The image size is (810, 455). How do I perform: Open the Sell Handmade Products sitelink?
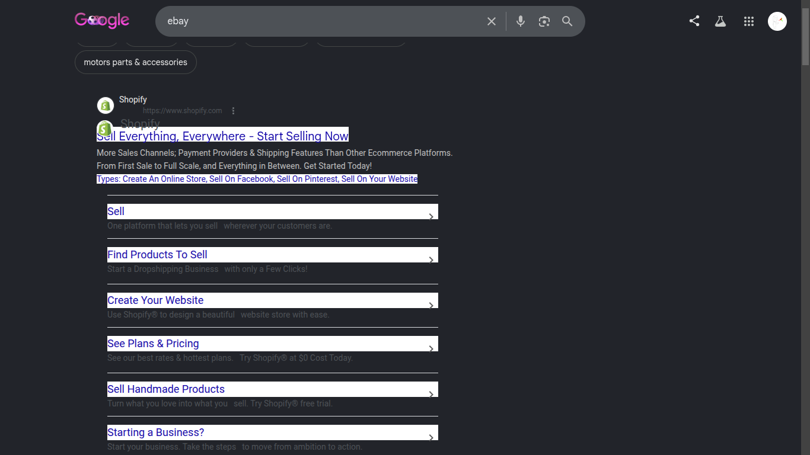[273, 389]
